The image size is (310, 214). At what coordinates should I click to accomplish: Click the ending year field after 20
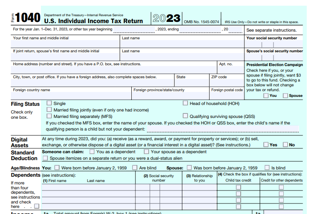click(x=235, y=30)
